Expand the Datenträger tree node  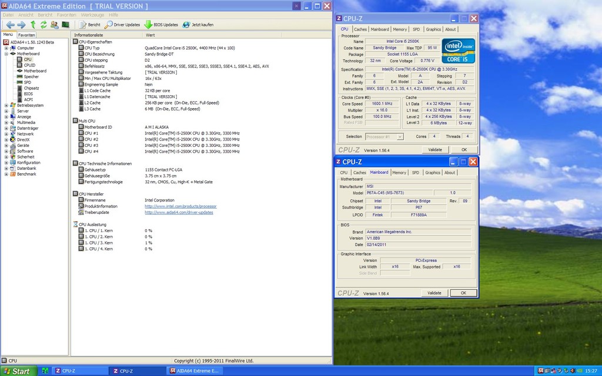point(6,129)
